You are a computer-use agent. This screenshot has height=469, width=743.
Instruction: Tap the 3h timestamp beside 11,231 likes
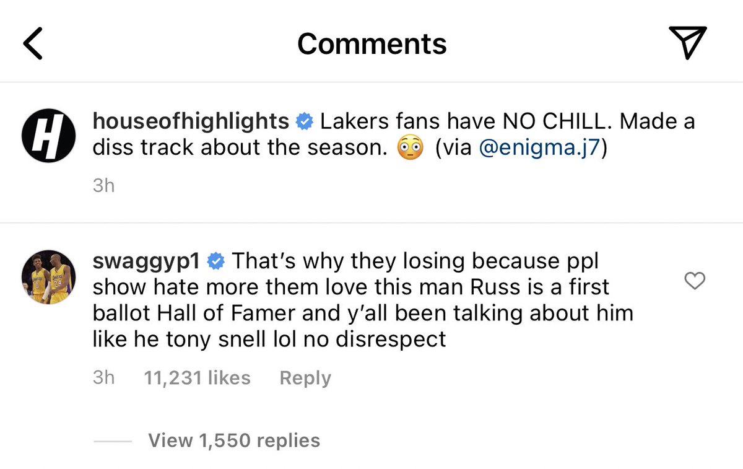coord(103,378)
